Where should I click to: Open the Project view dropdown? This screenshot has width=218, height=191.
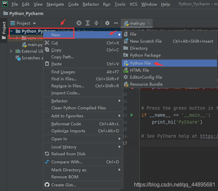[34, 23]
